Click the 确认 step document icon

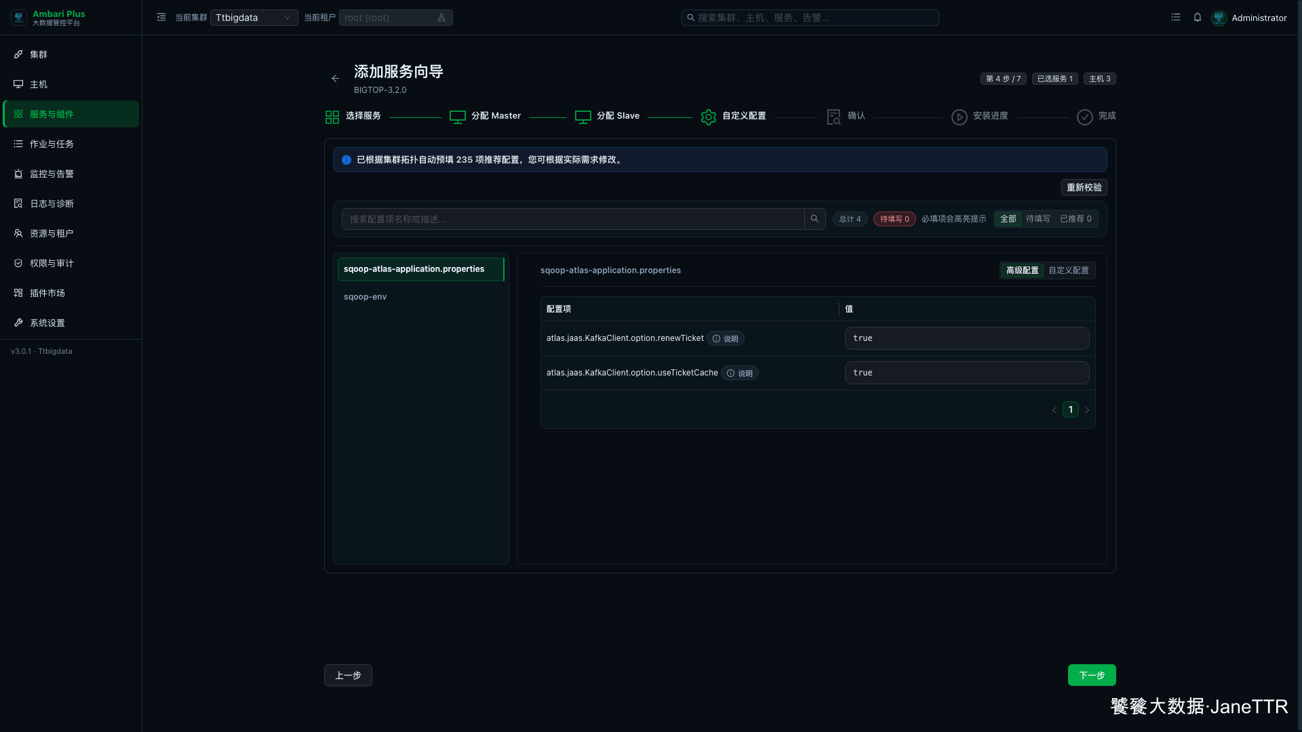pyautogui.click(x=834, y=117)
